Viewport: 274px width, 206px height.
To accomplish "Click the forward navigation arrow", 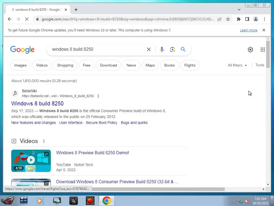I will [18, 19].
